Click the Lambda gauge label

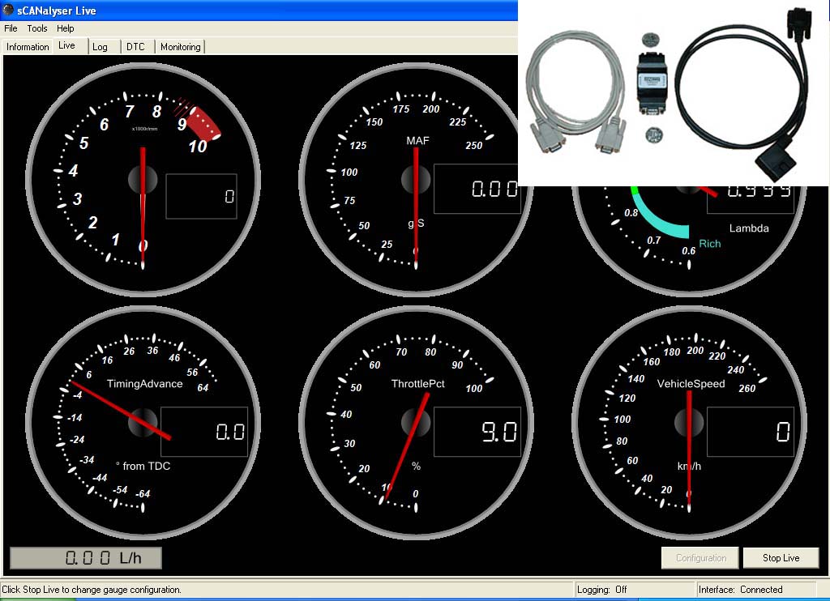point(748,228)
